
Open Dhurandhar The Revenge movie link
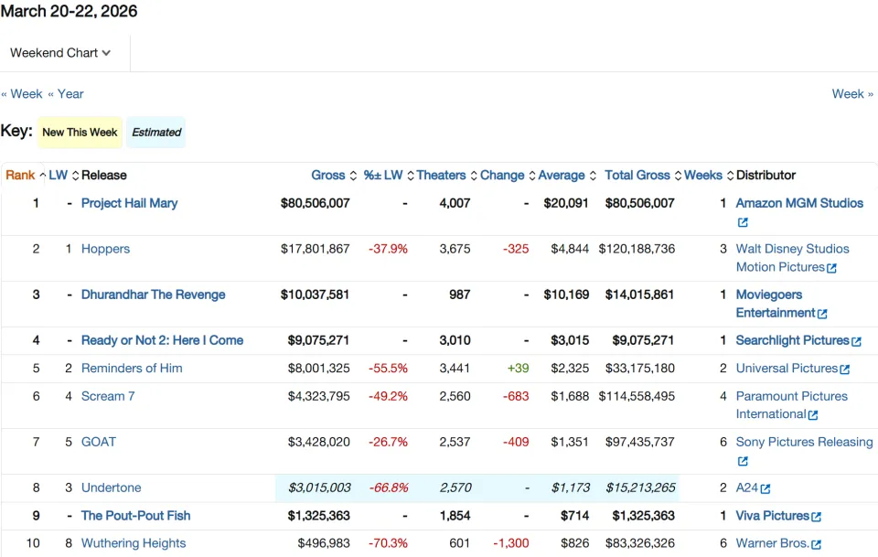[x=154, y=295]
